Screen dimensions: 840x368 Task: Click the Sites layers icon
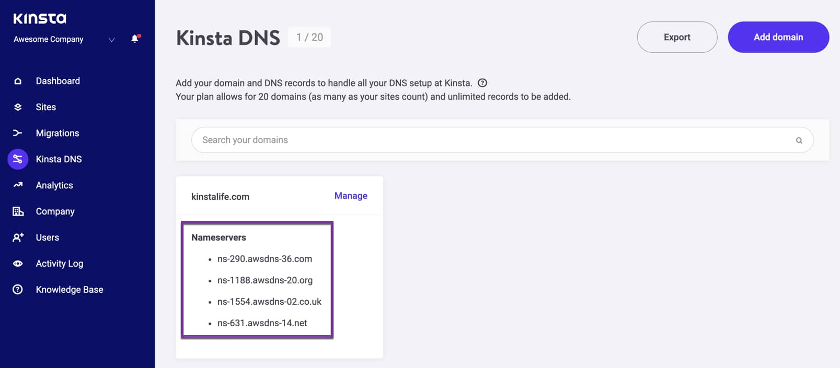(x=18, y=107)
